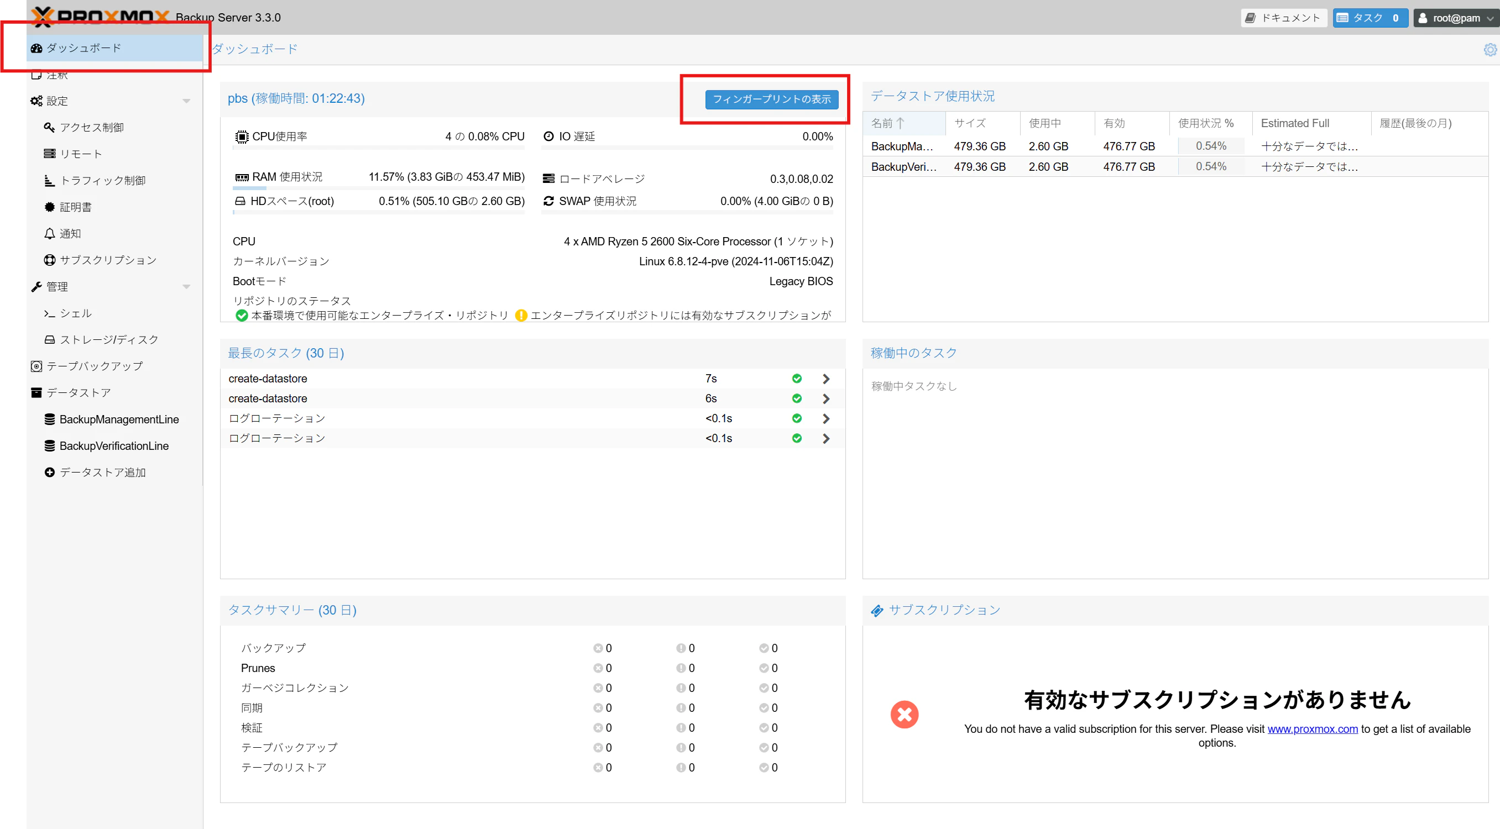Viewport: 1500px width, 829px height.
Task: Open the root@pam user dropdown
Action: [1455, 18]
